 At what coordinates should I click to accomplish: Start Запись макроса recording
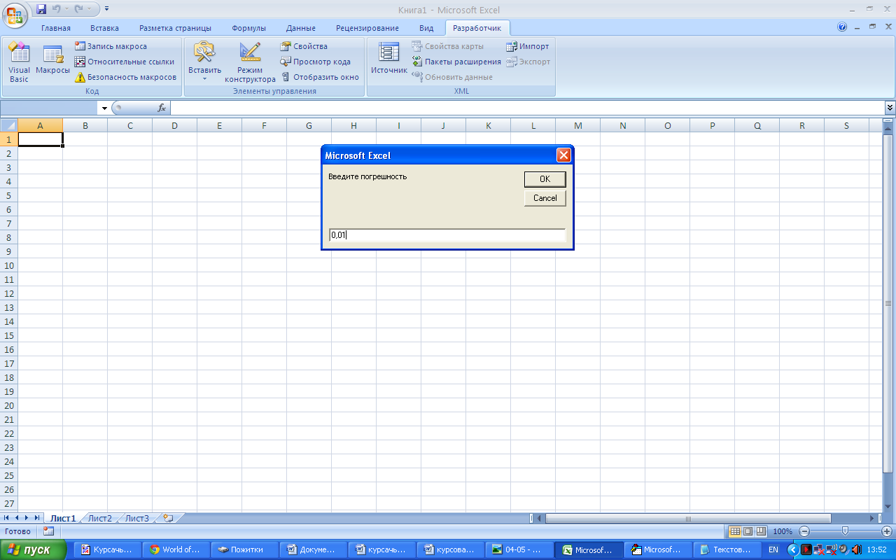pos(111,46)
